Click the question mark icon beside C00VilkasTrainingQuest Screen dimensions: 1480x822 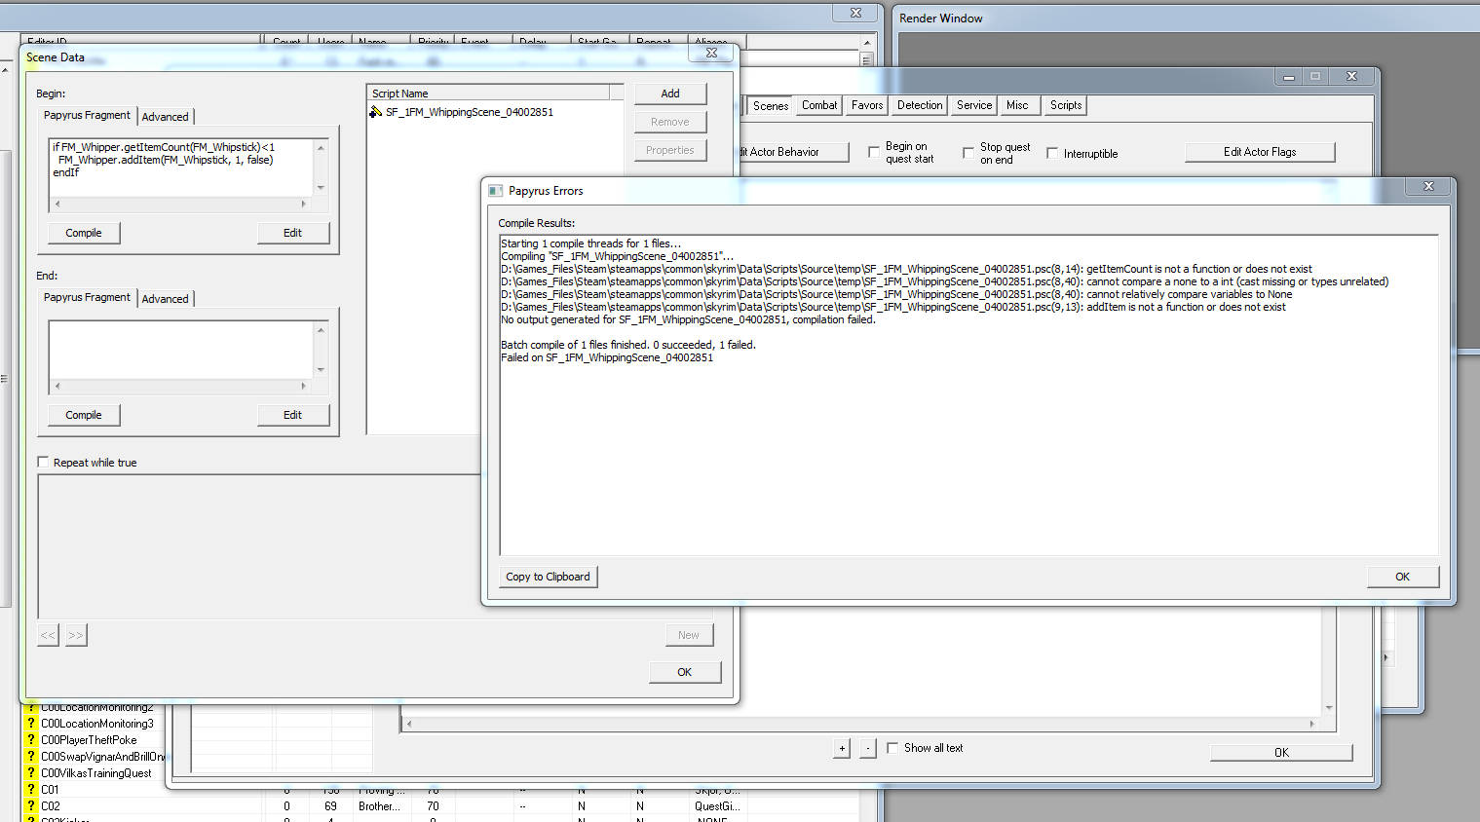click(30, 773)
